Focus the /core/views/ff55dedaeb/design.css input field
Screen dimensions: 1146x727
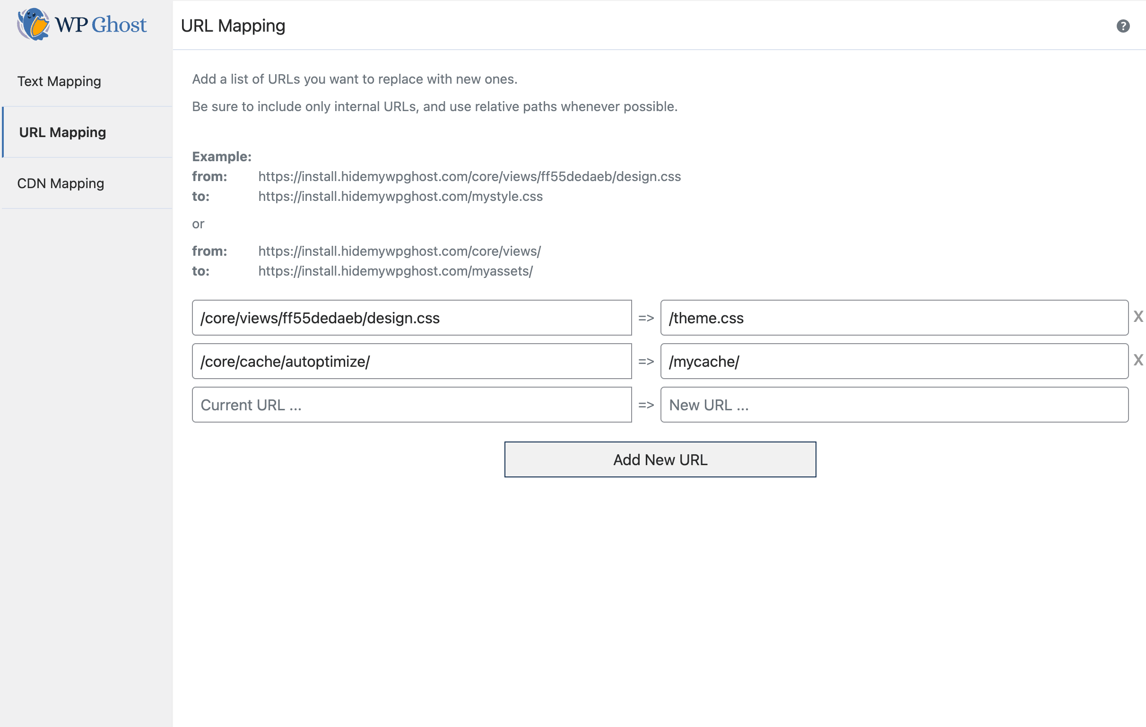(x=412, y=318)
